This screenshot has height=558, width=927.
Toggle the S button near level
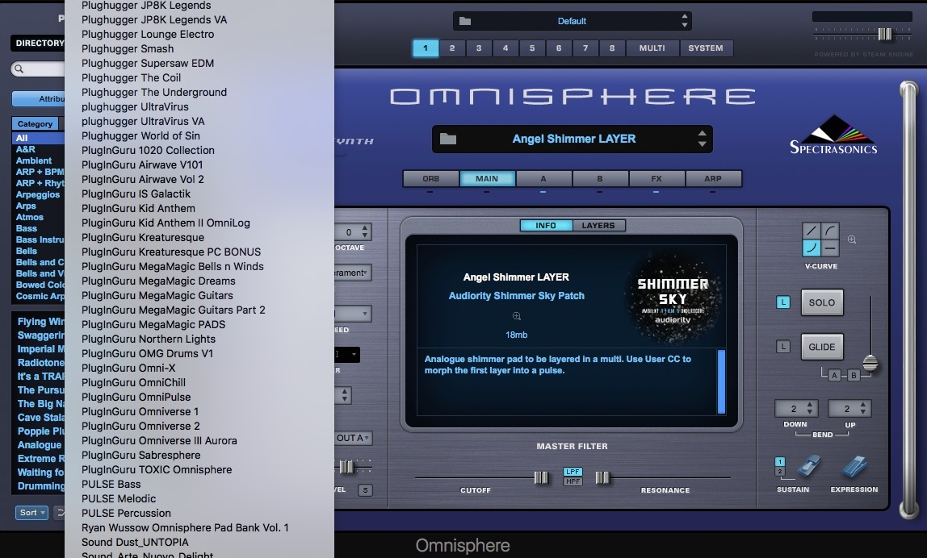pyautogui.click(x=365, y=490)
